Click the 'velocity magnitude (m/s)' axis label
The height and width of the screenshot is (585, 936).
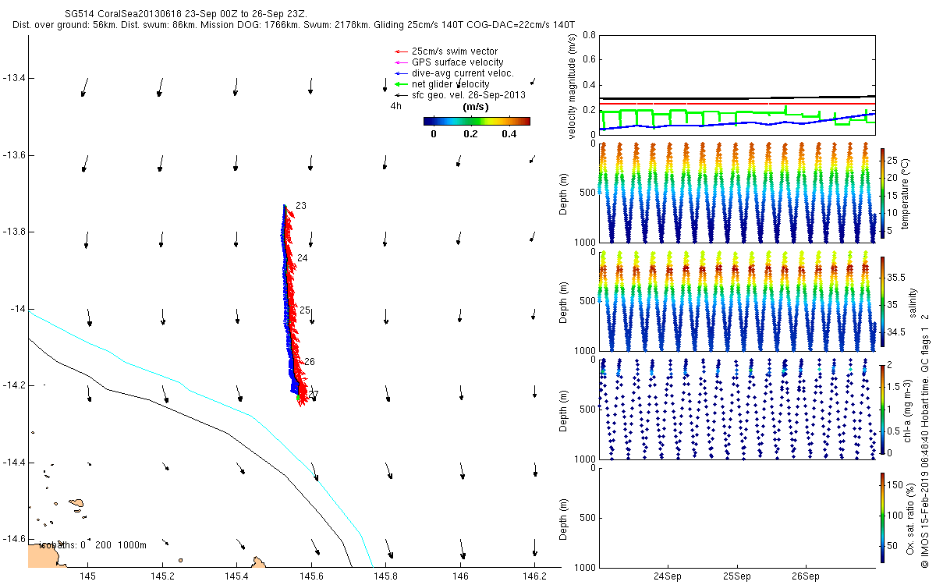pos(572,86)
